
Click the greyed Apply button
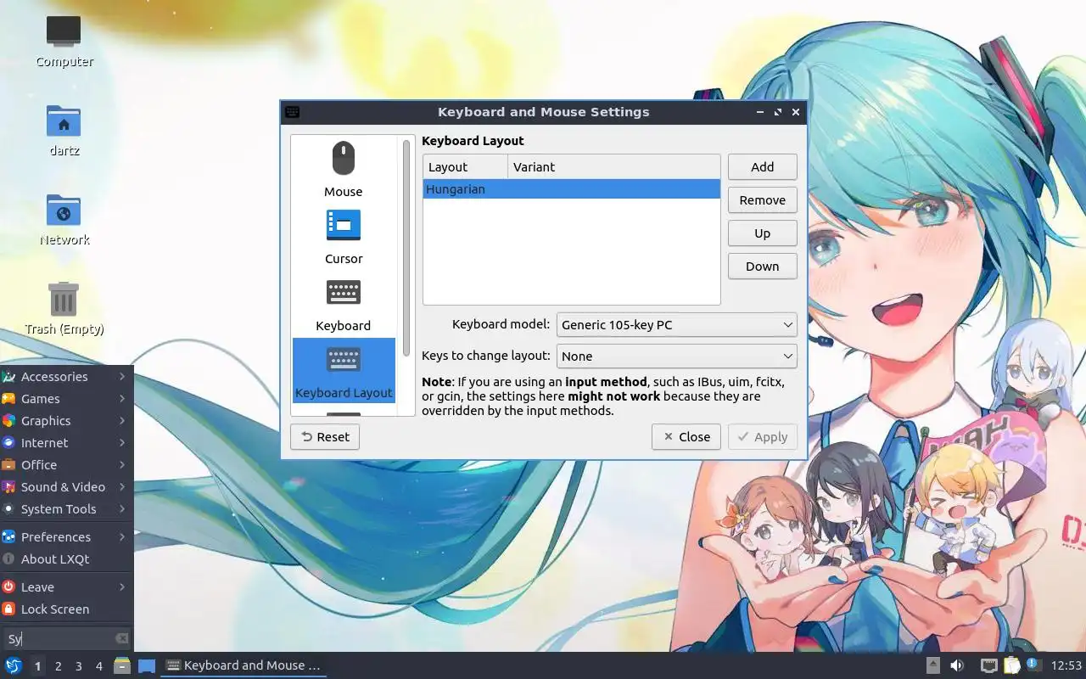[x=762, y=436]
